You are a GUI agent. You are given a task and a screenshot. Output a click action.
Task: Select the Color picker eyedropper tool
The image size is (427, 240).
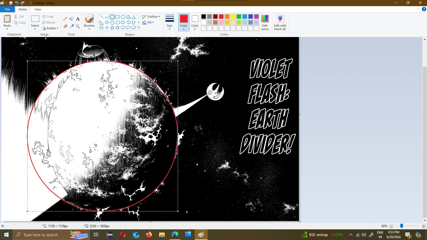[x=72, y=26]
